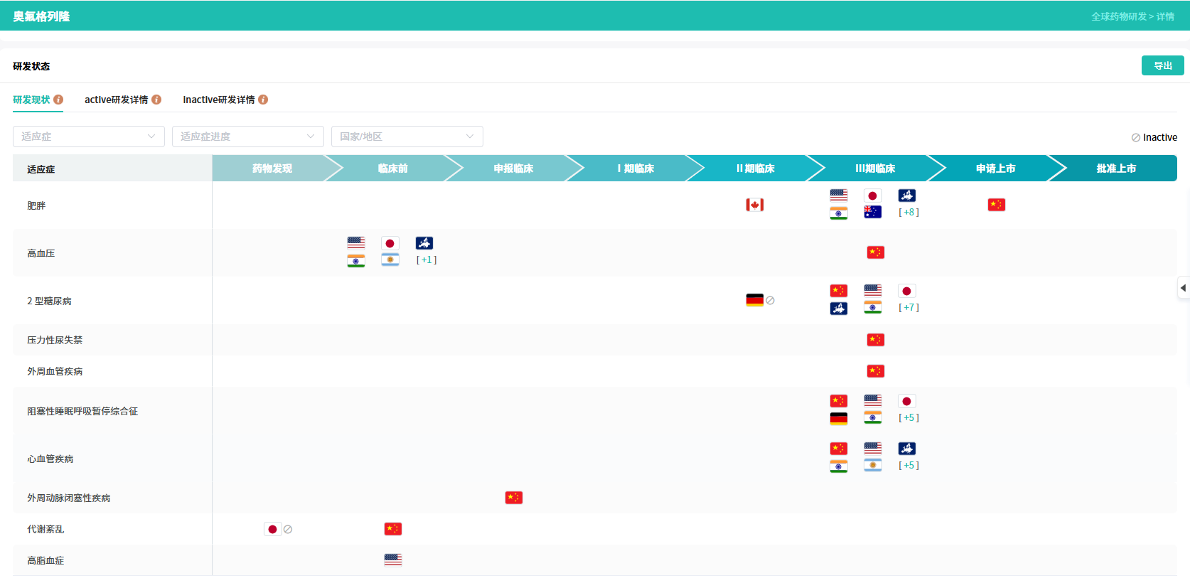Click the 申请上市 stage header

(x=996, y=169)
